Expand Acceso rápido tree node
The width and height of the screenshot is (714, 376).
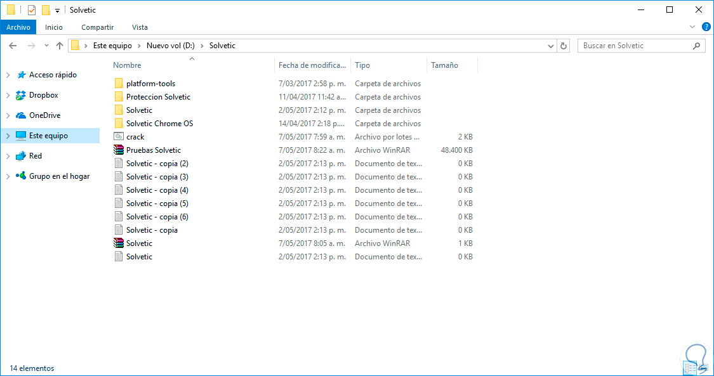click(x=8, y=75)
